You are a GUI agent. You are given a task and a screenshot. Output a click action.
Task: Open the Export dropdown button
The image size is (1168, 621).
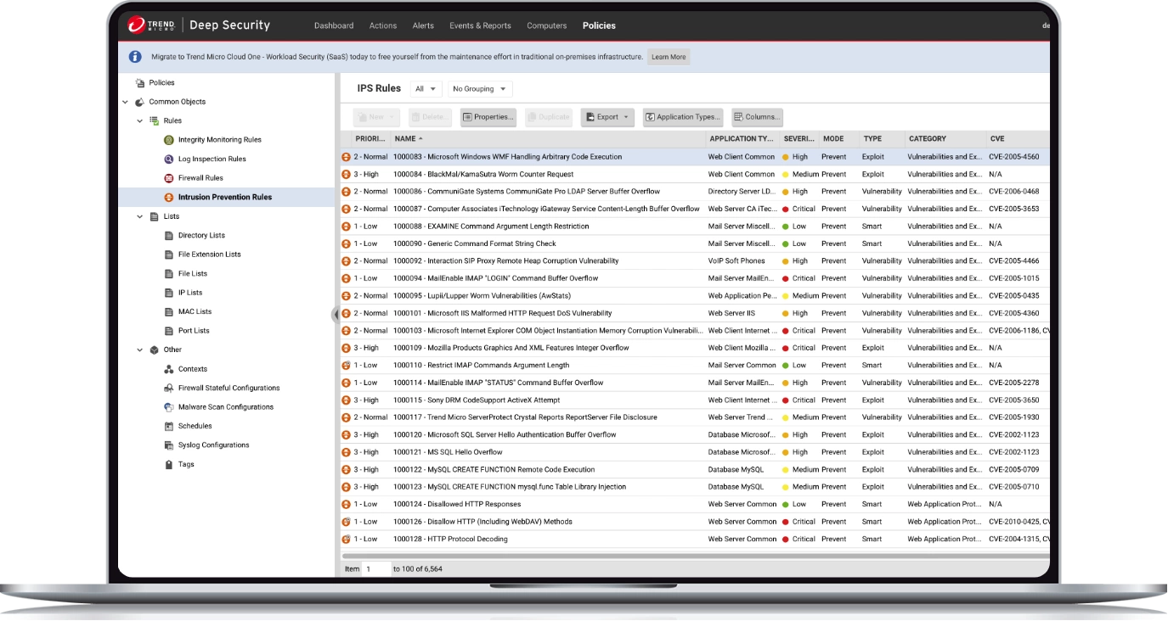607,117
